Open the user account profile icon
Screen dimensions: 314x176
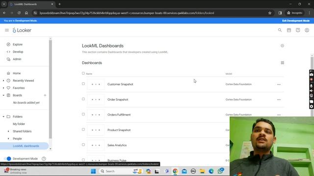[x=307, y=30]
